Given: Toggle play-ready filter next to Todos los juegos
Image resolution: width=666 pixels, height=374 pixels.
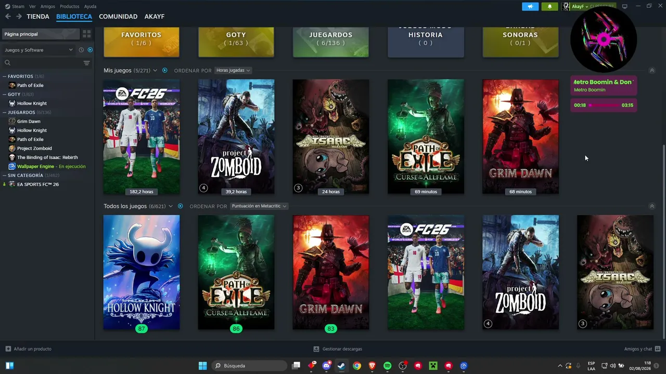Looking at the screenshot, I should (x=181, y=206).
